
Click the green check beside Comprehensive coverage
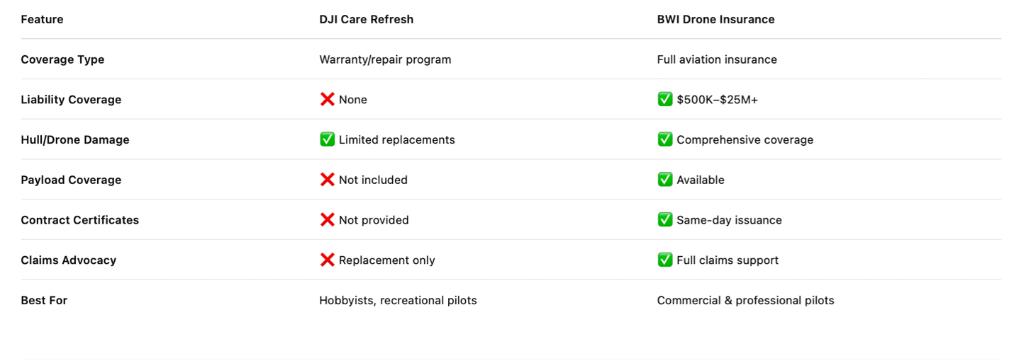coord(664,140)
